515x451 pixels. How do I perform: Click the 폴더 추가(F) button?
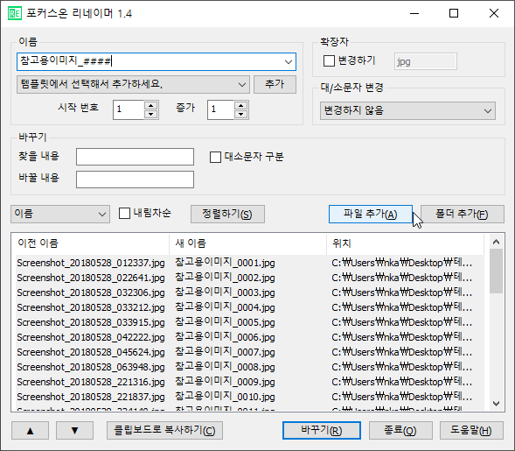(x=463, y=215)
